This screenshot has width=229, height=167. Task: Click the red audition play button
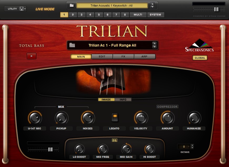(32, 56)
